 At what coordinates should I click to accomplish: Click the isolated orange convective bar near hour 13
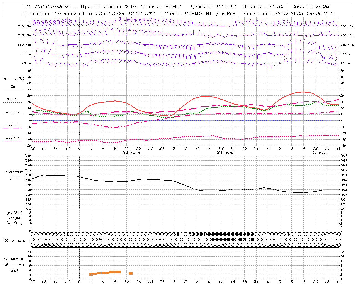click(131, 273)
